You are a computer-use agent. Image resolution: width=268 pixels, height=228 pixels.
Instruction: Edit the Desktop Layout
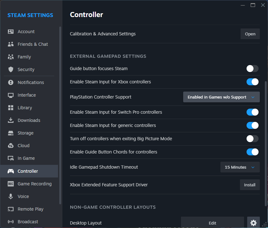[213, 223]
